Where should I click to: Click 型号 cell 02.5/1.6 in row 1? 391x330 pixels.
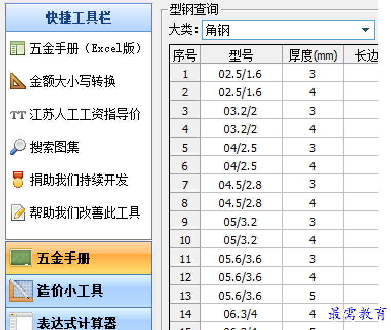pos(241,72)
